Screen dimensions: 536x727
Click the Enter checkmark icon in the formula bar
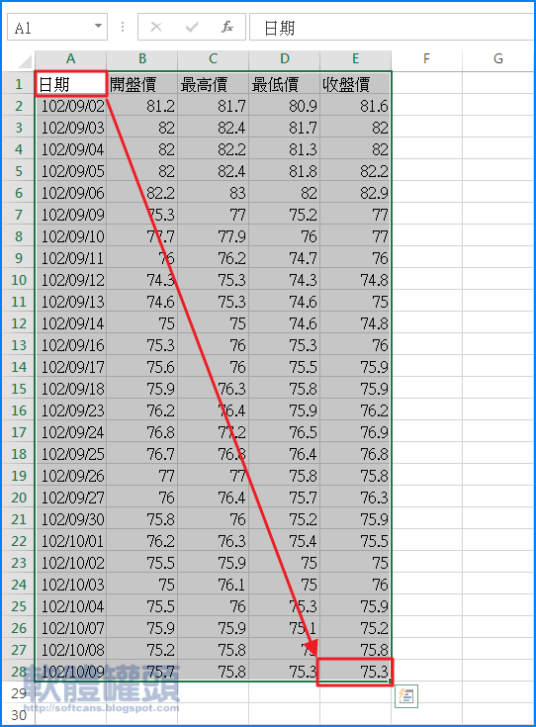click(x=192, y=28)
